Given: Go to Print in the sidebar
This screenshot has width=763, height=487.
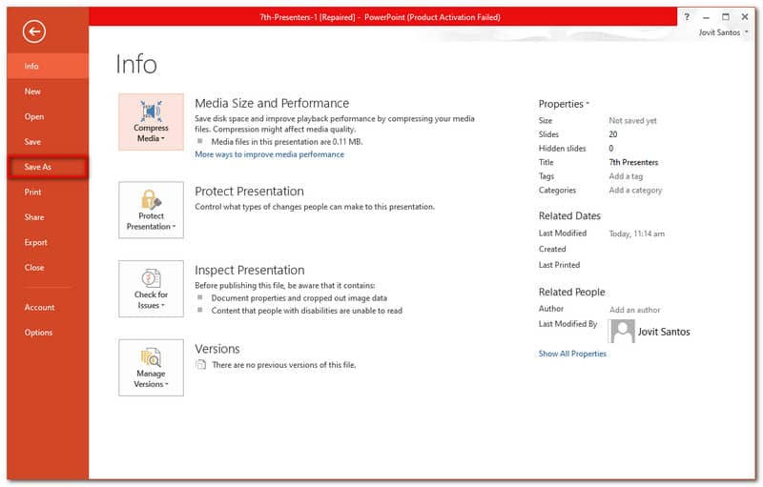Looking at the screenshot, I should pyautogui.click(x=48, y=192).
